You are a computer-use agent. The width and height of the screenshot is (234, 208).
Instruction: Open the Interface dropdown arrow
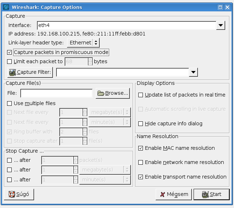pyautogui.click(x=221, y=26)
